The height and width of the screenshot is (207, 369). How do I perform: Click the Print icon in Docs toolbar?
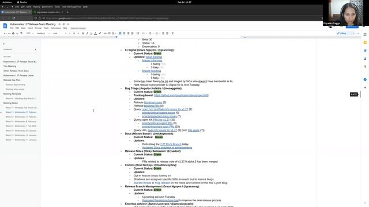click(x=13, y=33)
